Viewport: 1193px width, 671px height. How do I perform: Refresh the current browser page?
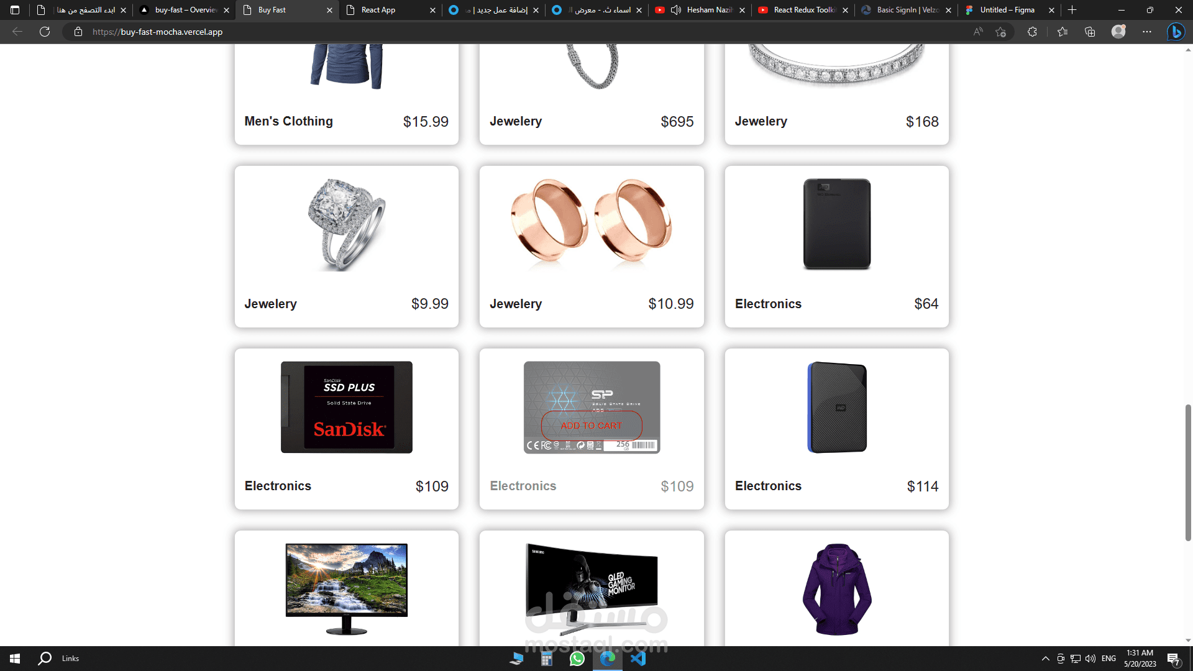[x=45, y=32]
